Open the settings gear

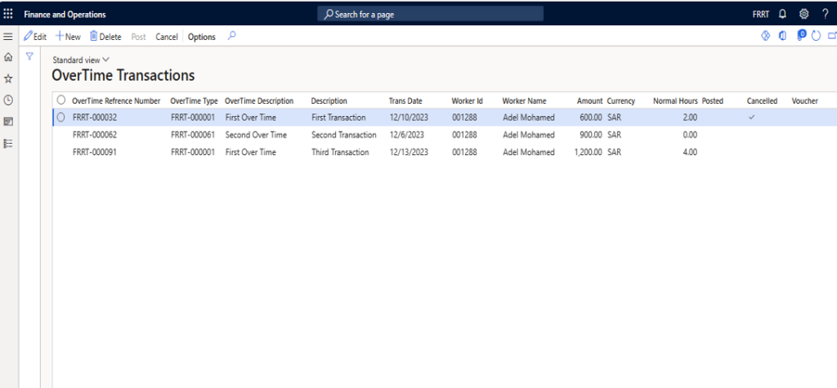(x=803, y=14)
